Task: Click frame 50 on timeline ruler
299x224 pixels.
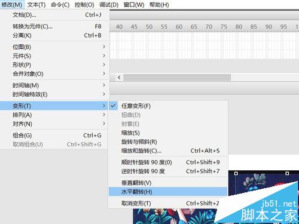Action: point(149,27)
